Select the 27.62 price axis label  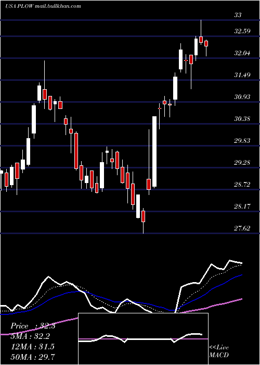click(x=242, y=228)
